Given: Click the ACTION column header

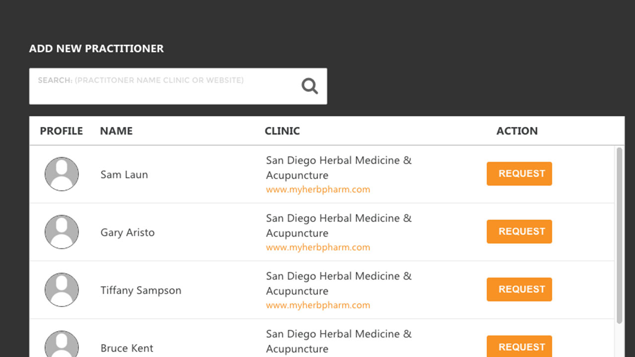Looking at the screenshot, I should pos(517,131).
